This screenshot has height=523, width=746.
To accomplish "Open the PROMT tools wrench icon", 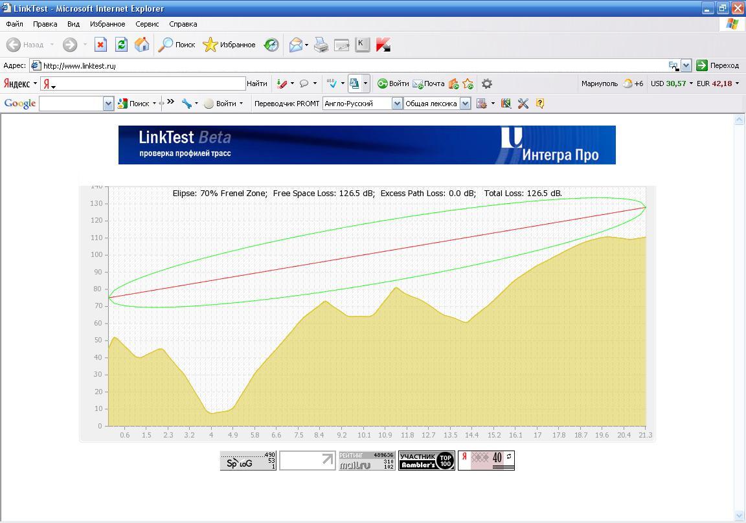I will [x=523, y=104].
